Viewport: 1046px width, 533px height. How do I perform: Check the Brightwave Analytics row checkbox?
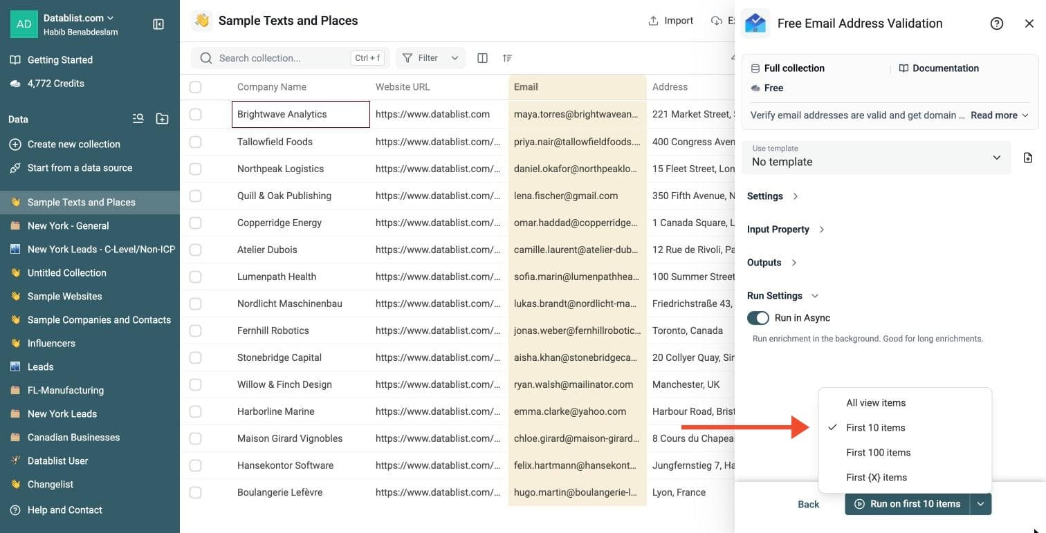click(x=195, y=114)
